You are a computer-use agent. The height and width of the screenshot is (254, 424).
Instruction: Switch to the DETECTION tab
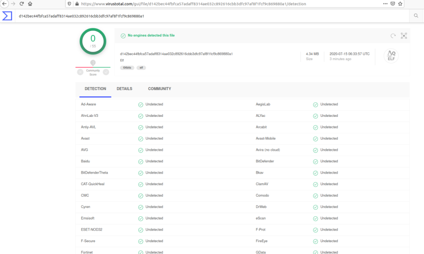tap(95, 89)
